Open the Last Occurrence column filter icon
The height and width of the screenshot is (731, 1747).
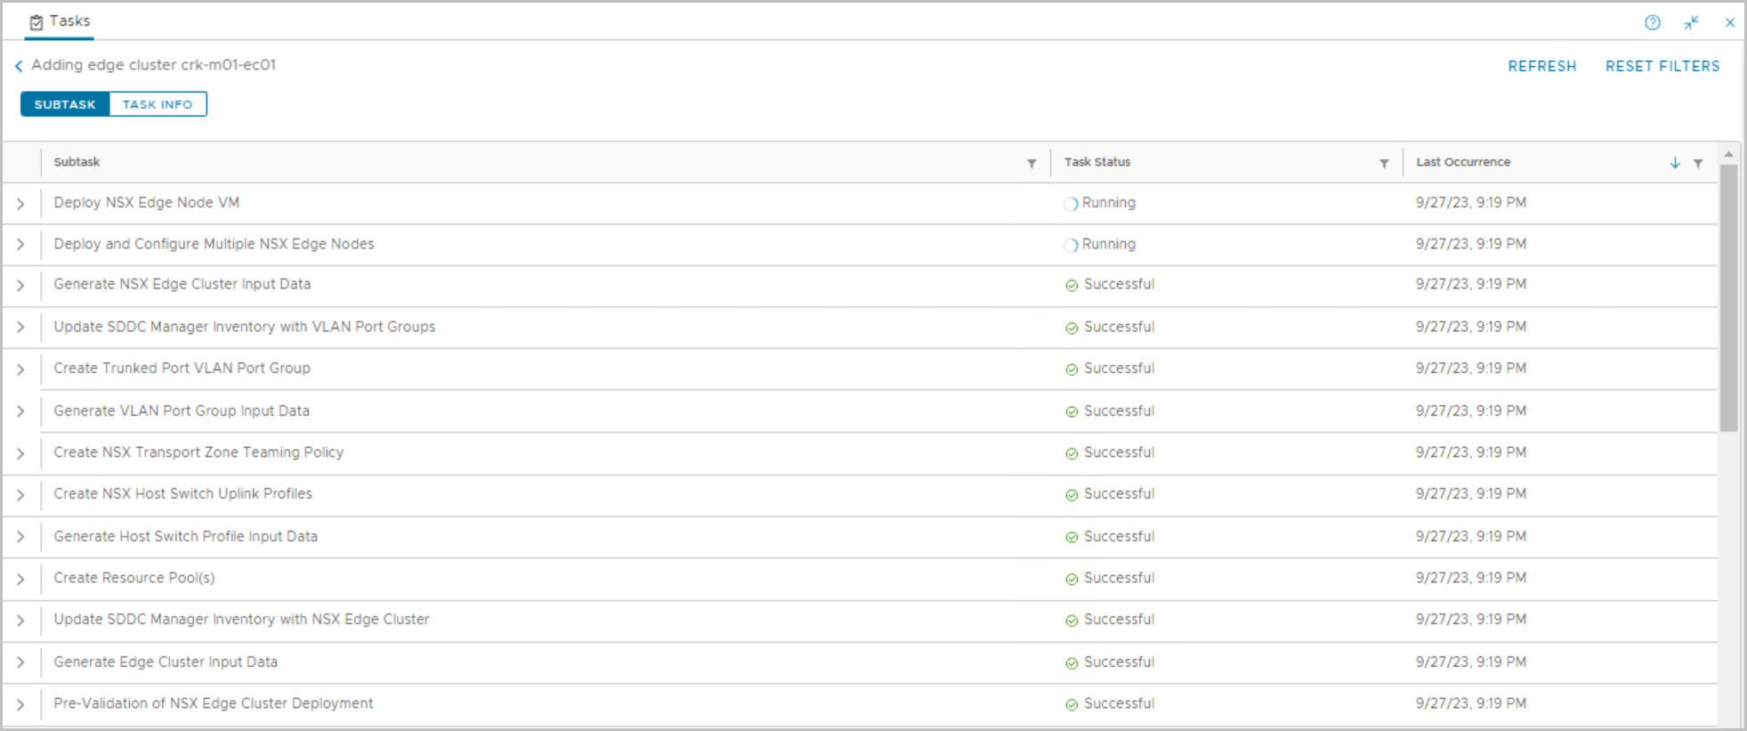(x=1698, y=163)
